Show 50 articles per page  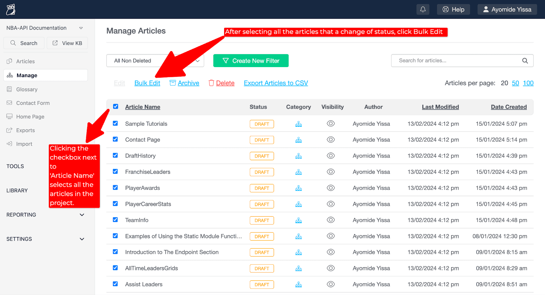515,83
